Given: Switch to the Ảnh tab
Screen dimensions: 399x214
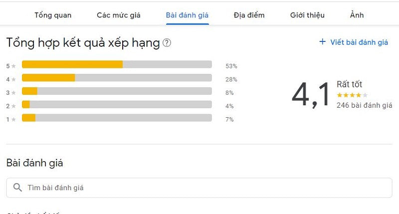Looking at the screenshot, I should click(357, 15).
